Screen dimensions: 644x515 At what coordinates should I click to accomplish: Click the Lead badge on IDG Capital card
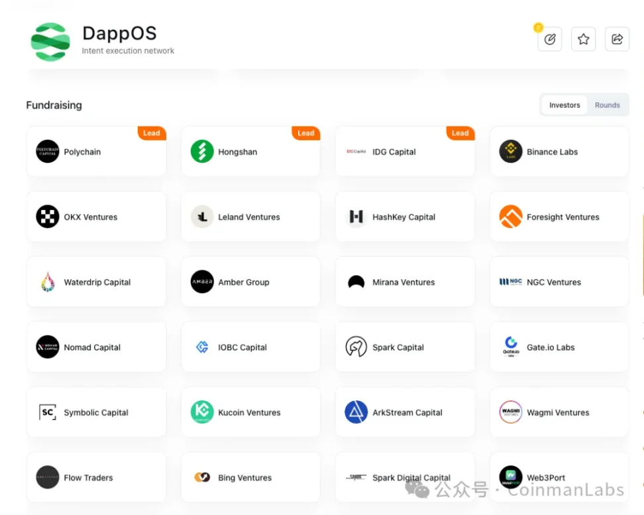click(460, 133)
